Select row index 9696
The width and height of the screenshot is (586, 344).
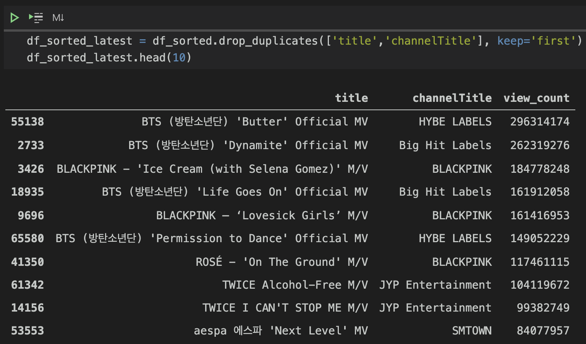31,215
